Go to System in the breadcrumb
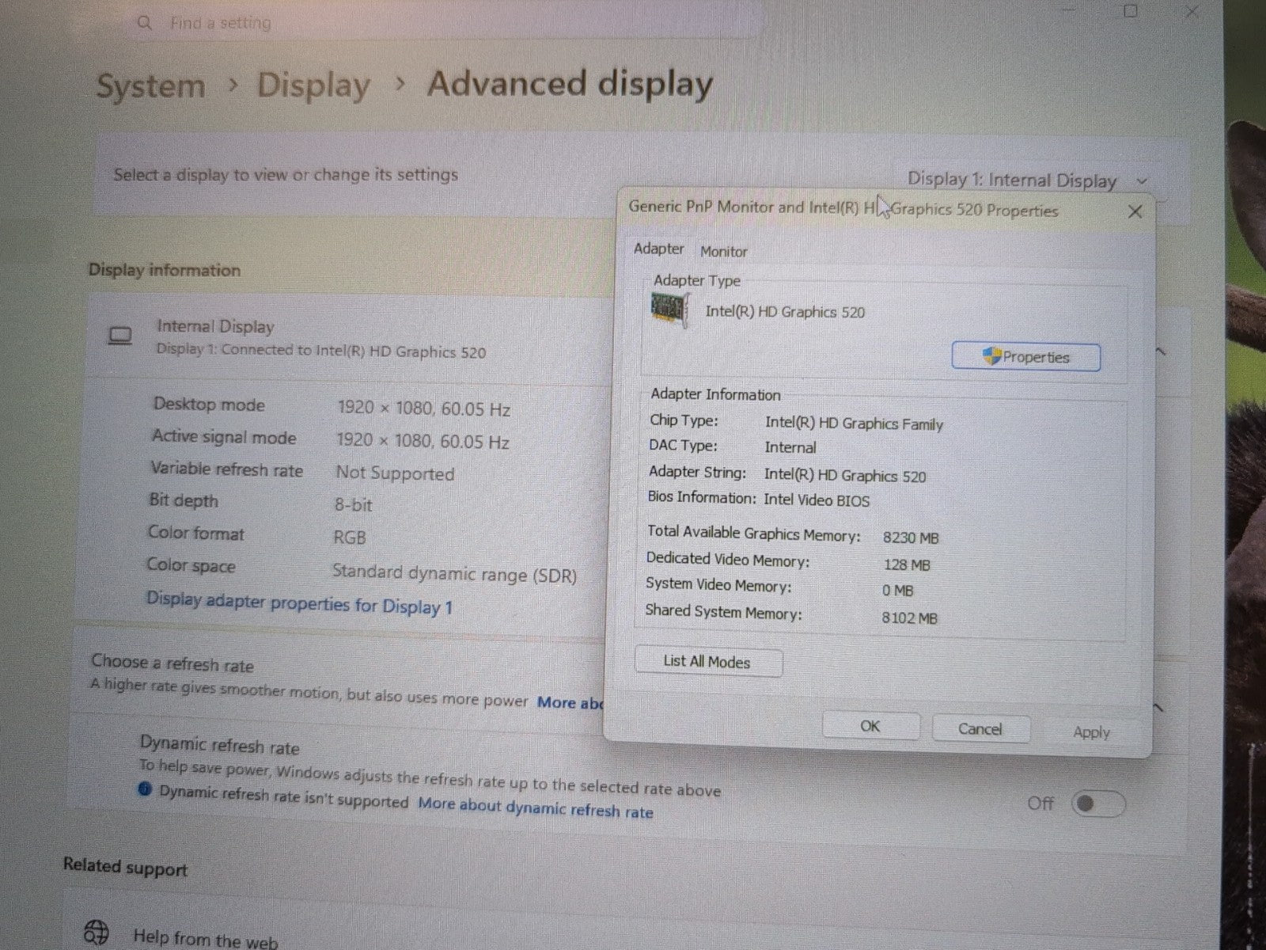1266x950 pixels. tap(150, 85)
